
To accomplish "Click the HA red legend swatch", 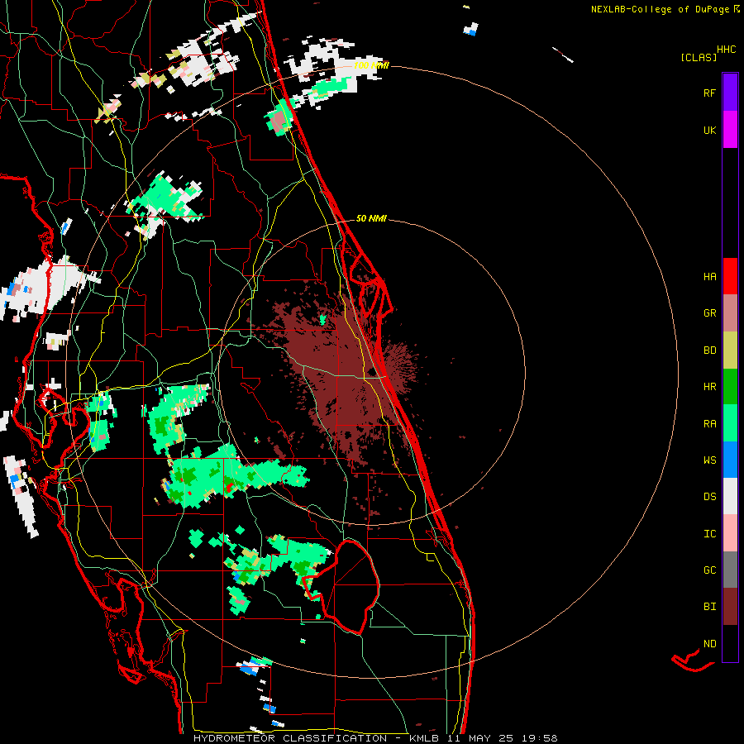I will click(730, 276).
